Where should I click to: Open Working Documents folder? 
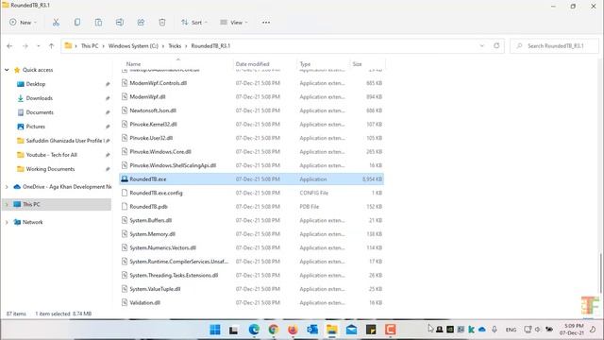tap(50, 169)
